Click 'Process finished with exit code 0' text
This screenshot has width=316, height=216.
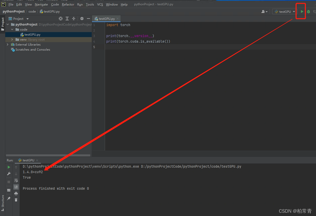(56, 188)
